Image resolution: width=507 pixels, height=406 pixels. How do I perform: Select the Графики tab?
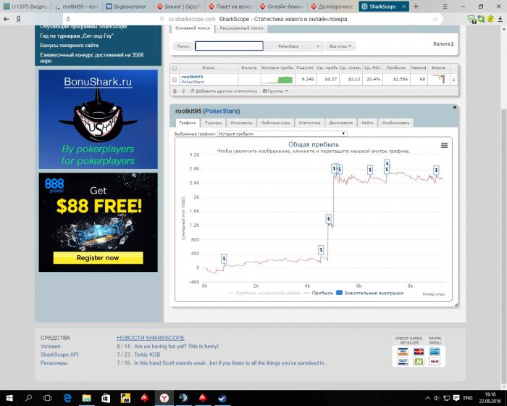pos(188,123)
